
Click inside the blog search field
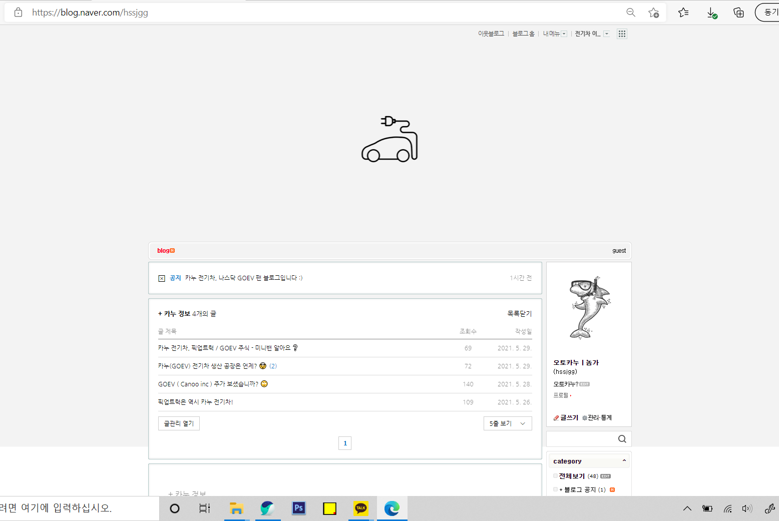(582, 439)
